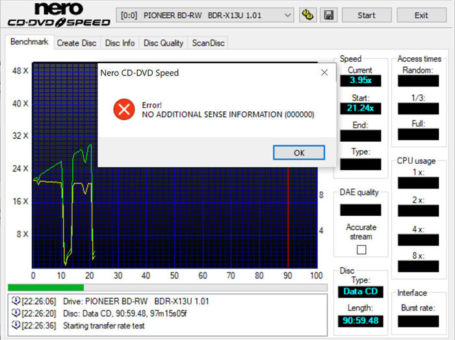
Task: Select the Disc Quality tab
Action: click(x=163, y=43)
